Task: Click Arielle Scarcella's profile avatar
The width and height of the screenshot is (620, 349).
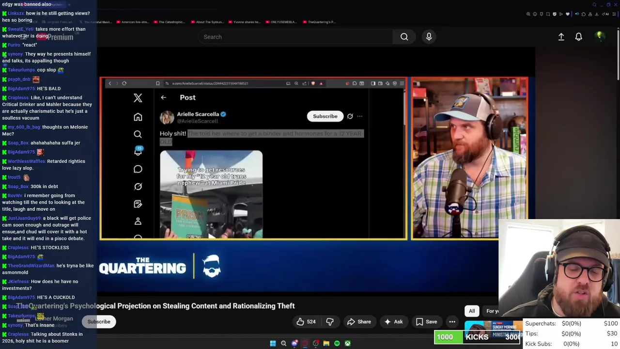Action: click(167, 117)
